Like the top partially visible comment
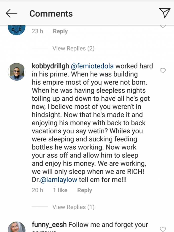Viewport: 174px width, 232px height. (x=163, y=26)
